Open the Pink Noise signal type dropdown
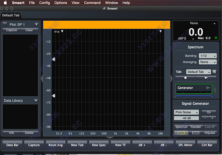The width and height of the screenshot is (222, 155). pyautogui.click(x=186, y=112)
